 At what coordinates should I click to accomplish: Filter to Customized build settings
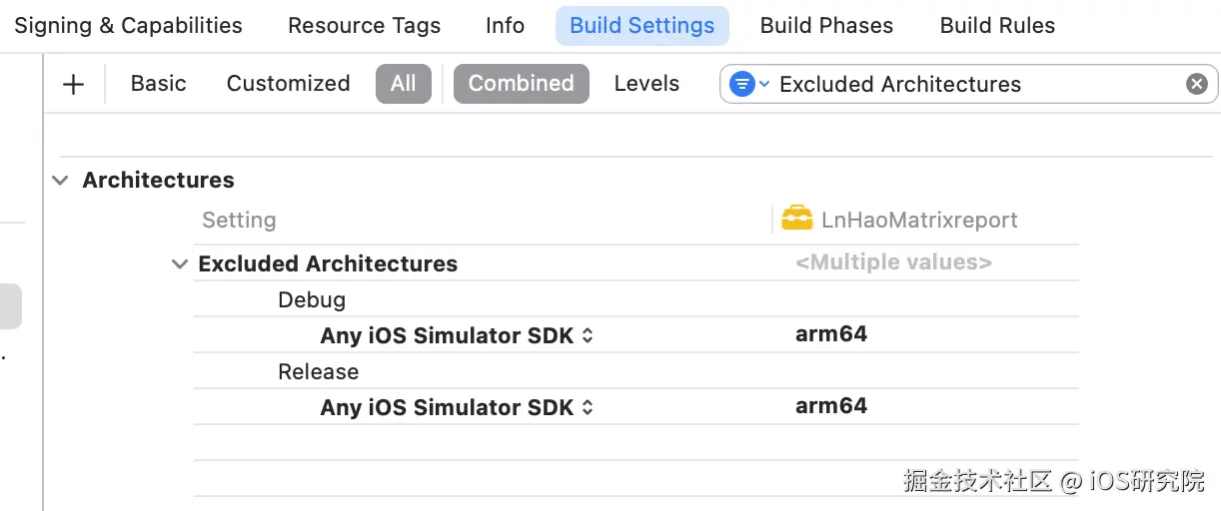pos(288,84)
